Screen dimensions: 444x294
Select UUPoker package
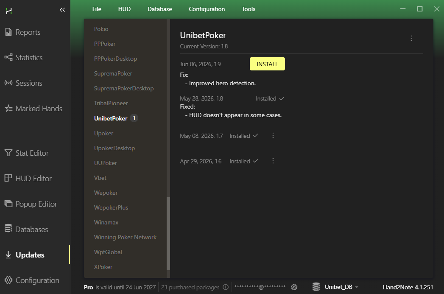click(x=105, y=163)
